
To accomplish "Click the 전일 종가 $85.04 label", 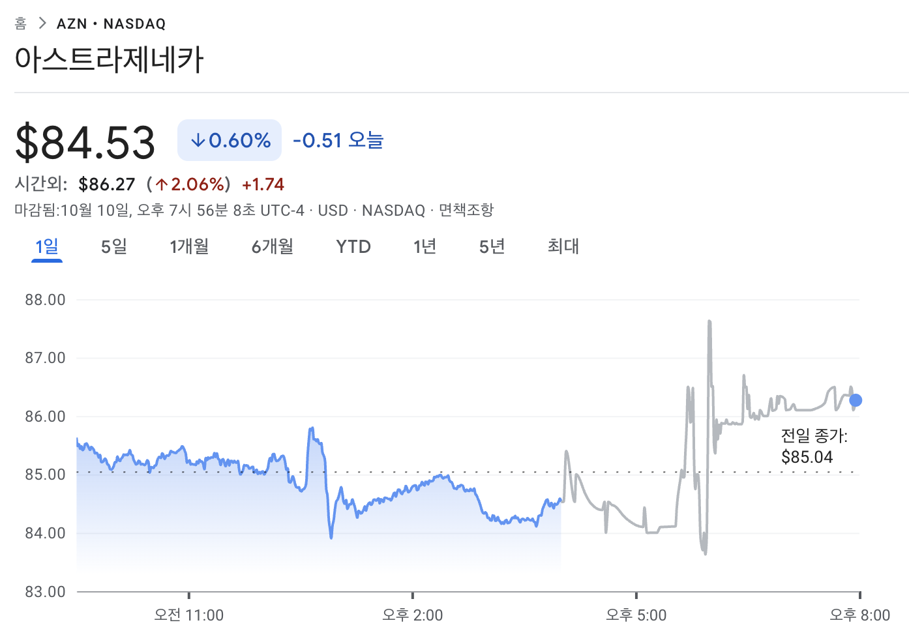I will [814, 446].
